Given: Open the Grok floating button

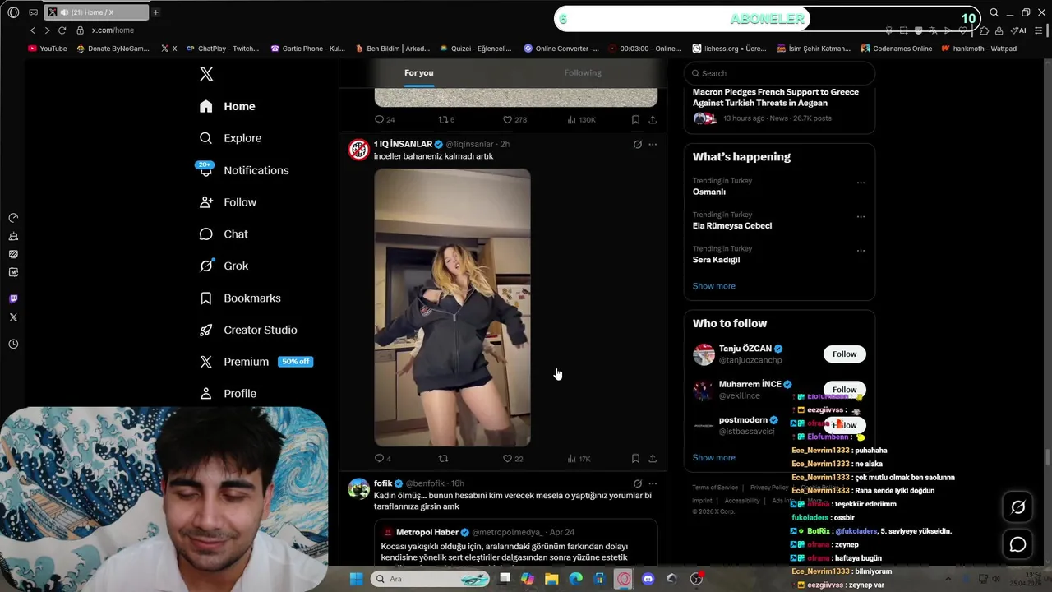Looking at the screenshot, I should coord(1017,507).
